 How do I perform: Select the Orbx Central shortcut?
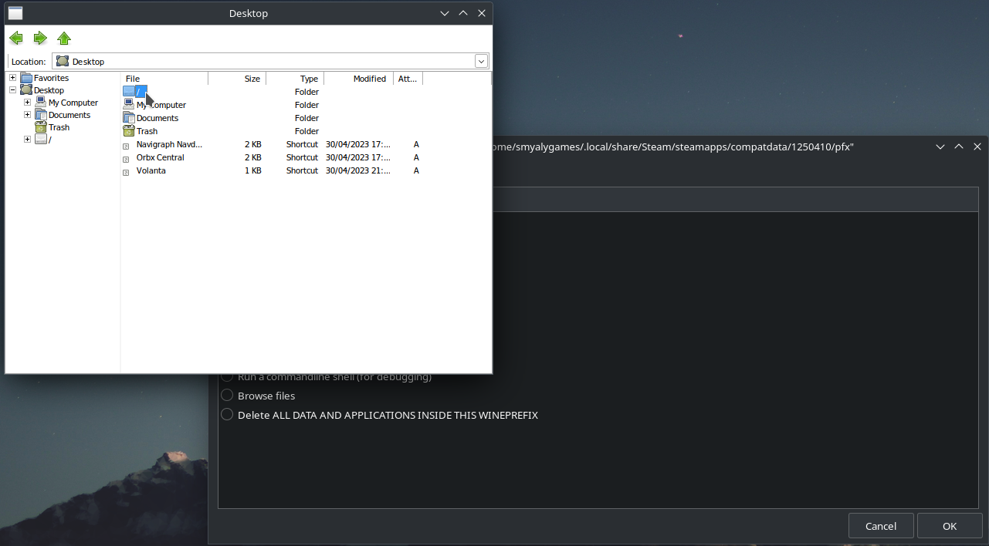coord(160,157)
